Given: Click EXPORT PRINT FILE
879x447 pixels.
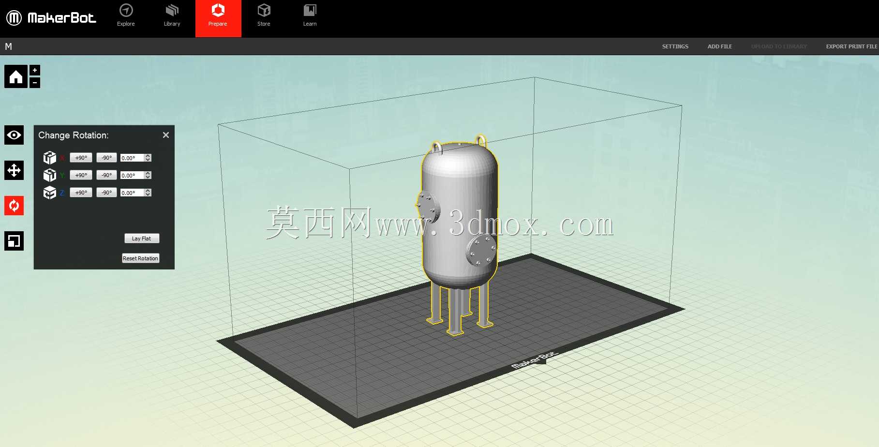Looking at the screenshot, I should [851, 46].
